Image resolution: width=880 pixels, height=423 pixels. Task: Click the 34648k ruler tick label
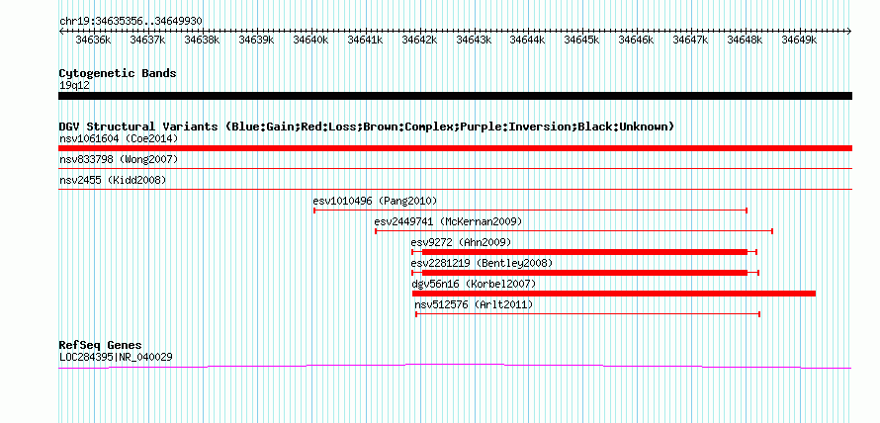click(x=744, y=40)
